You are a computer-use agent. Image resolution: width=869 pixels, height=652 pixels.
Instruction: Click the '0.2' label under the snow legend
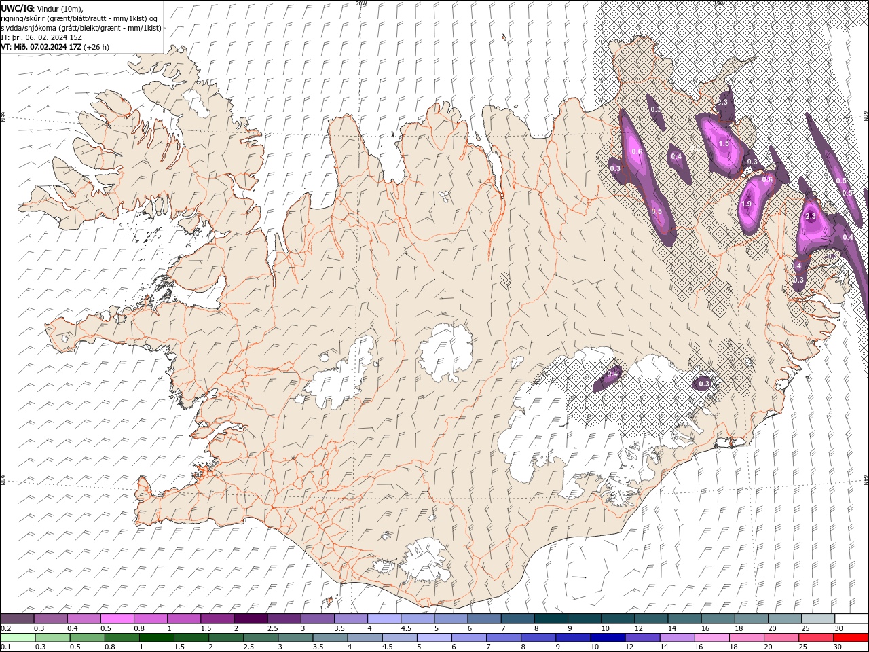(5, 628)
